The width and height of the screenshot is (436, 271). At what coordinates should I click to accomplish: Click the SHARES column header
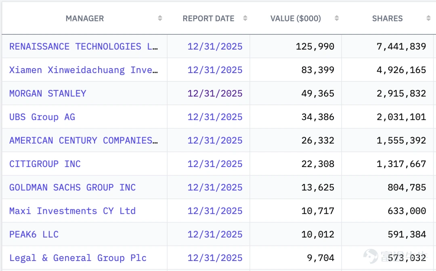[387, 18]
